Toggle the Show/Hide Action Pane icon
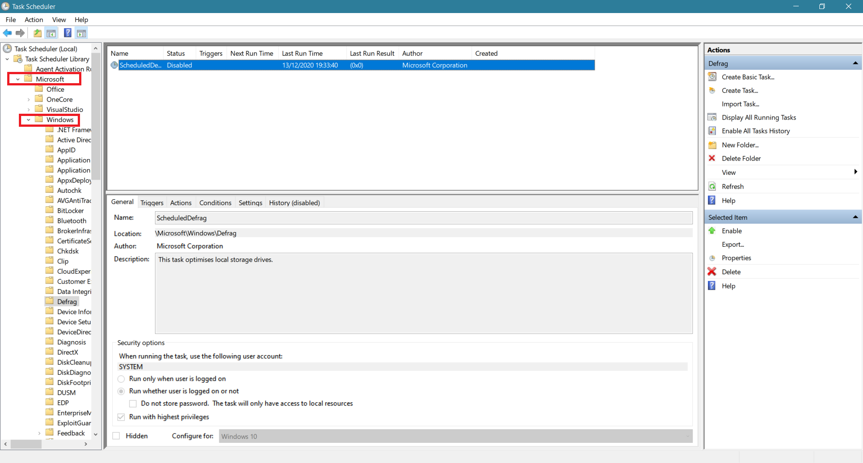863x463 pixels. (81, 33)
